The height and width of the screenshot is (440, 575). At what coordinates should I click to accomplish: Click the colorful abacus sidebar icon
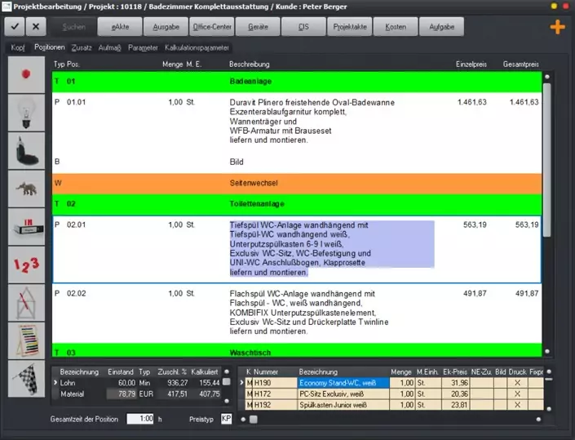[x=26, y=341]
